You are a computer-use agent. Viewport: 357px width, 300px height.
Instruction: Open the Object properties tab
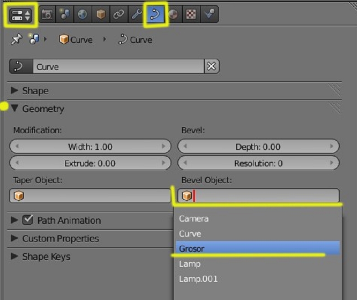point(100,15)
